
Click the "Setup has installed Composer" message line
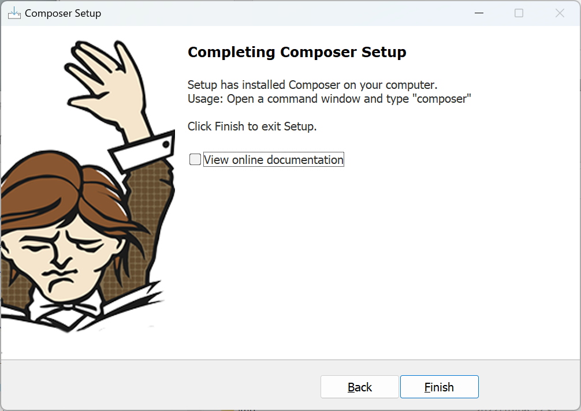[312, 85]
